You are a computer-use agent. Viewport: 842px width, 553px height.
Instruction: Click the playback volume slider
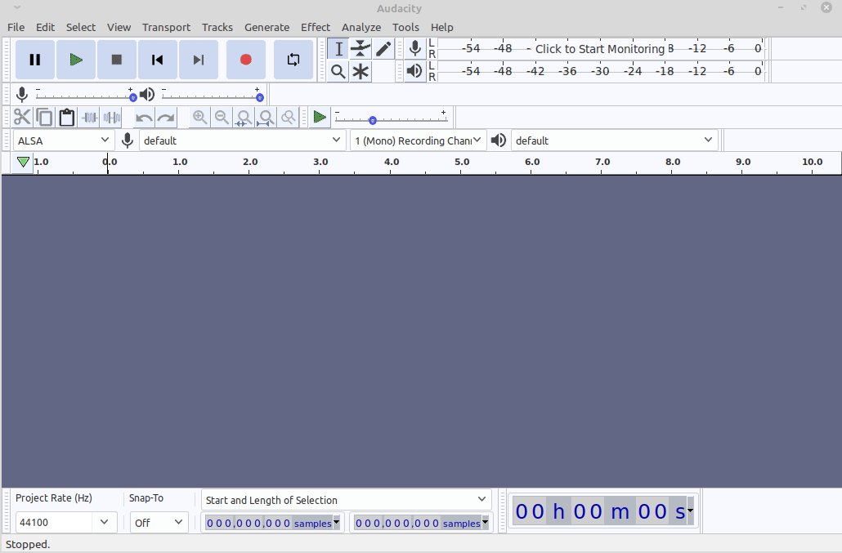click(x=212, y=96)
